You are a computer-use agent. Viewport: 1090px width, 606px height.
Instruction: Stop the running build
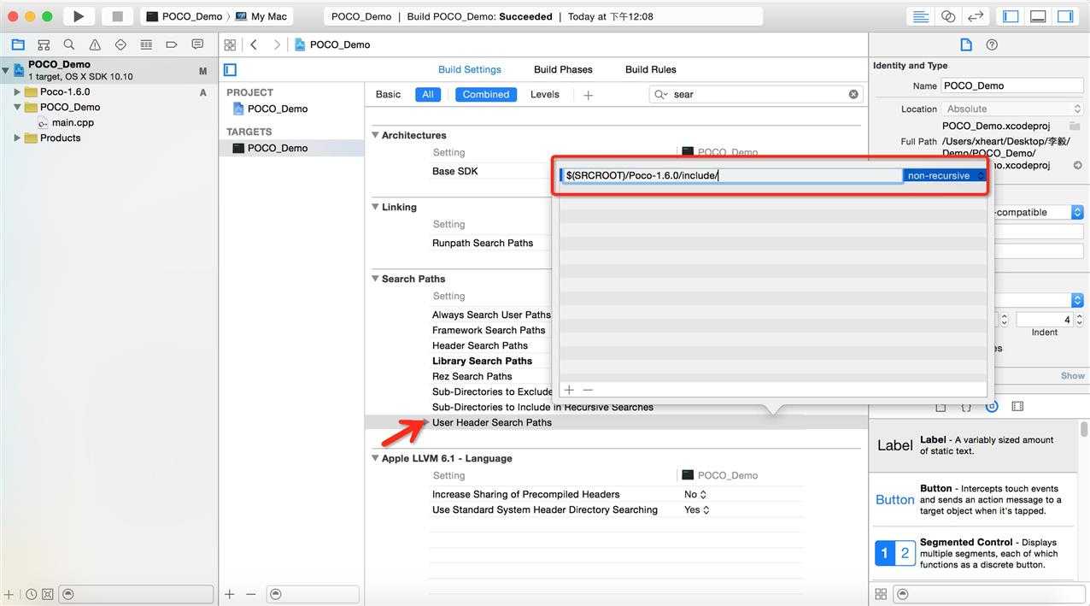coord(117,16)
